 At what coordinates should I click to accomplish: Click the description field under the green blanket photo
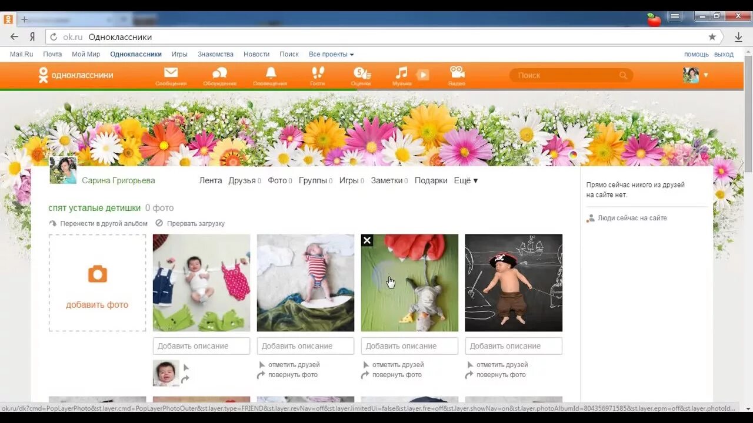409,346
